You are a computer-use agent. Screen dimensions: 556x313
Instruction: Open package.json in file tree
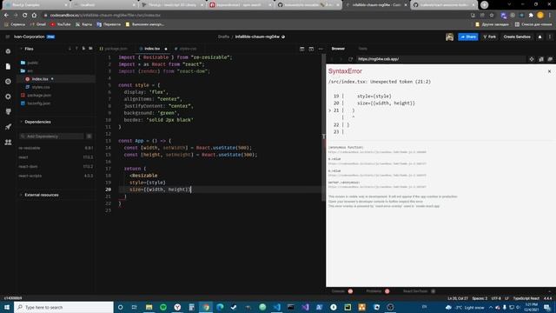pos(39,95)
